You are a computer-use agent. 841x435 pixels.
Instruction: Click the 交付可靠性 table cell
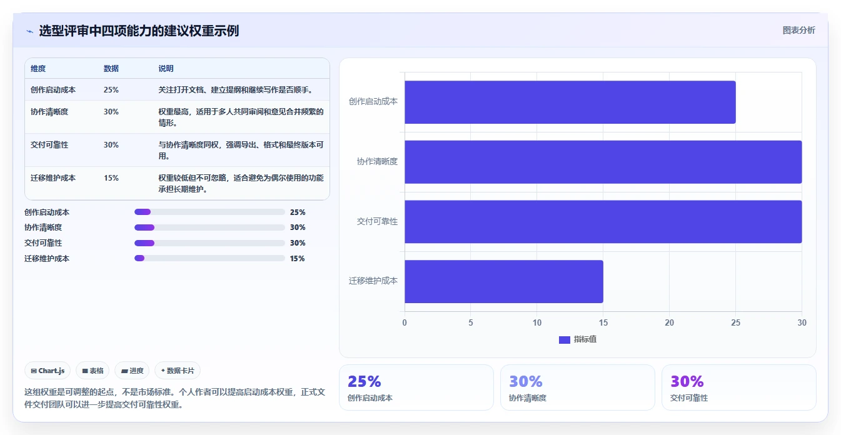click(49, 145)
